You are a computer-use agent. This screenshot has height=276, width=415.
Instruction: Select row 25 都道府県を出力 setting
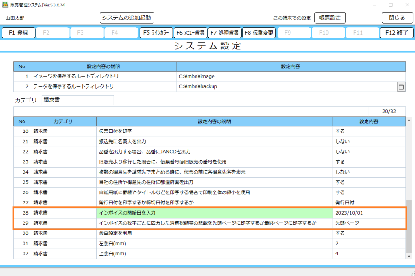click(x=210, y=182)
